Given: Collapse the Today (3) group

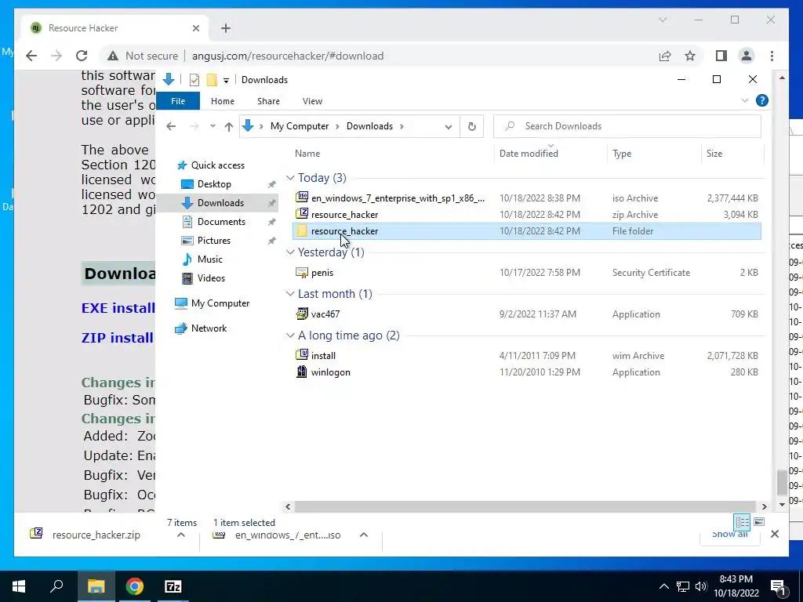Looking at the screenshot, I should click(x=290, y=178).
